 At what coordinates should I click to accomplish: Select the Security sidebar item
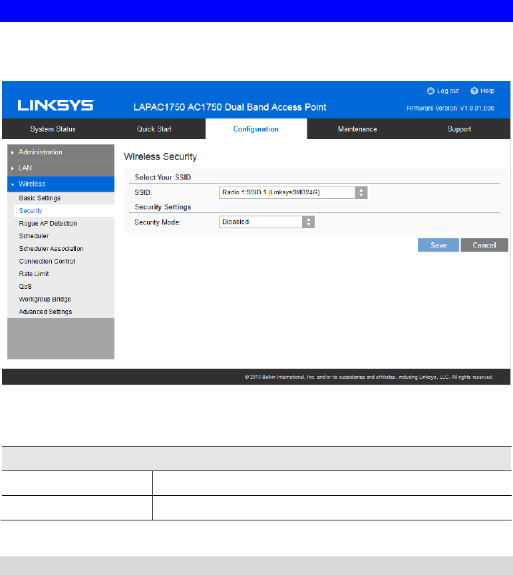pyautogui.click(x=31, y=211)
